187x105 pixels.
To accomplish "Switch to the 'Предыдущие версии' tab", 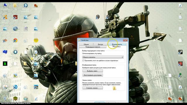I will point(93,47).
